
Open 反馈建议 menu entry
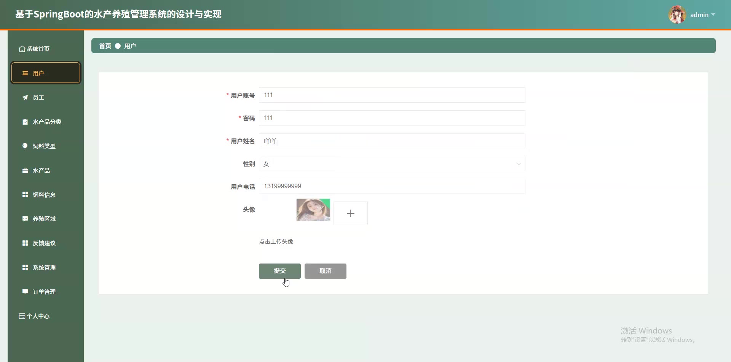pyautogui.click(x=46, y=243)
